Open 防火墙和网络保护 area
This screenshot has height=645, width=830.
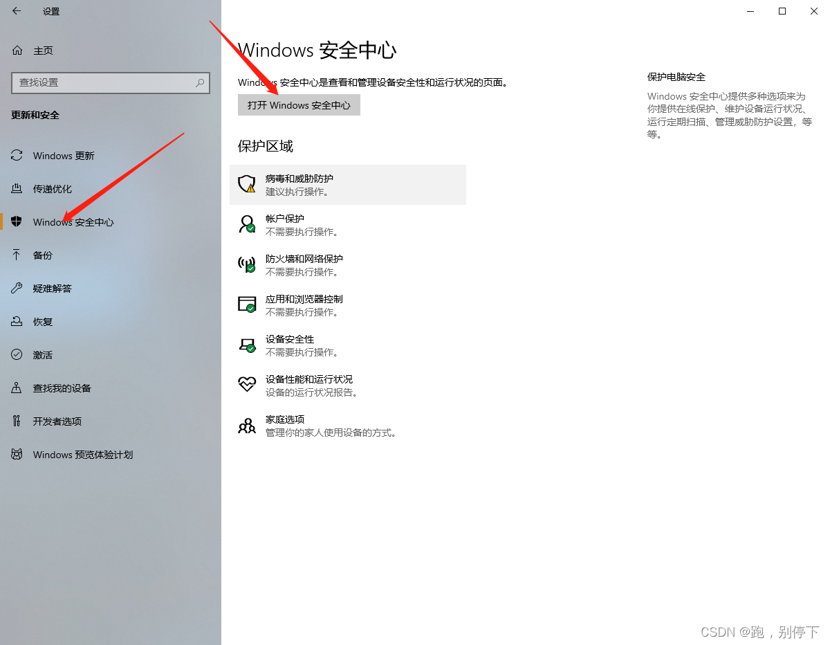click(348, 265)
